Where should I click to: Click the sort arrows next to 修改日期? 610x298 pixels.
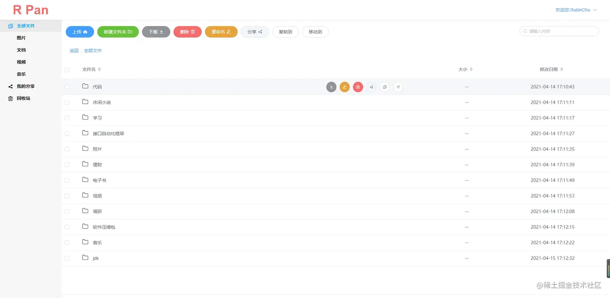coord(562,69)
